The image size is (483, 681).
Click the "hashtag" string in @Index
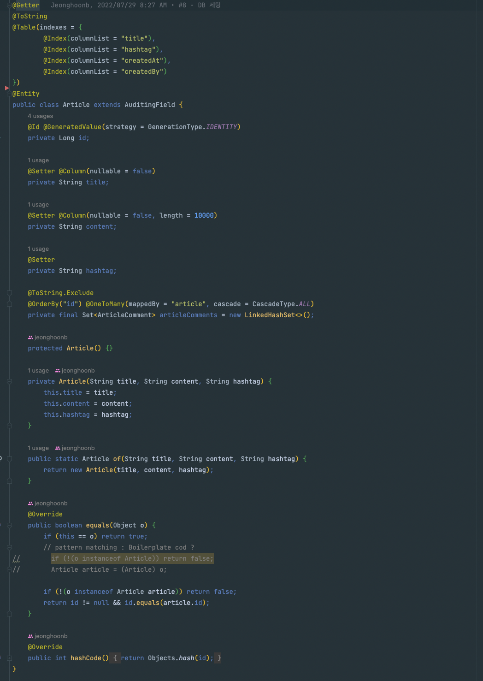pyautogui.click(x=138, y=50)
